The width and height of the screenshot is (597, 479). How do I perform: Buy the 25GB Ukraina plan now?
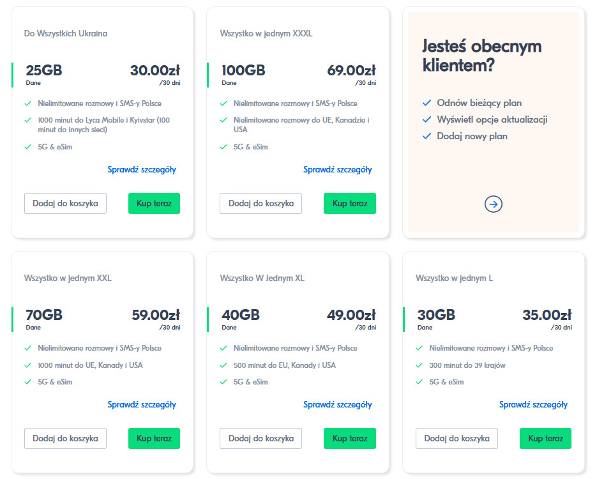pos(154,203)
